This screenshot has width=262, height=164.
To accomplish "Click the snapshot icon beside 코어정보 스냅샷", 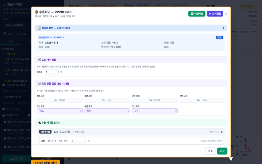I will click(x=3, y=115).
